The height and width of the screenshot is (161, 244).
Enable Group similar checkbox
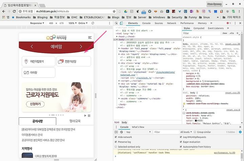point(195,132)
